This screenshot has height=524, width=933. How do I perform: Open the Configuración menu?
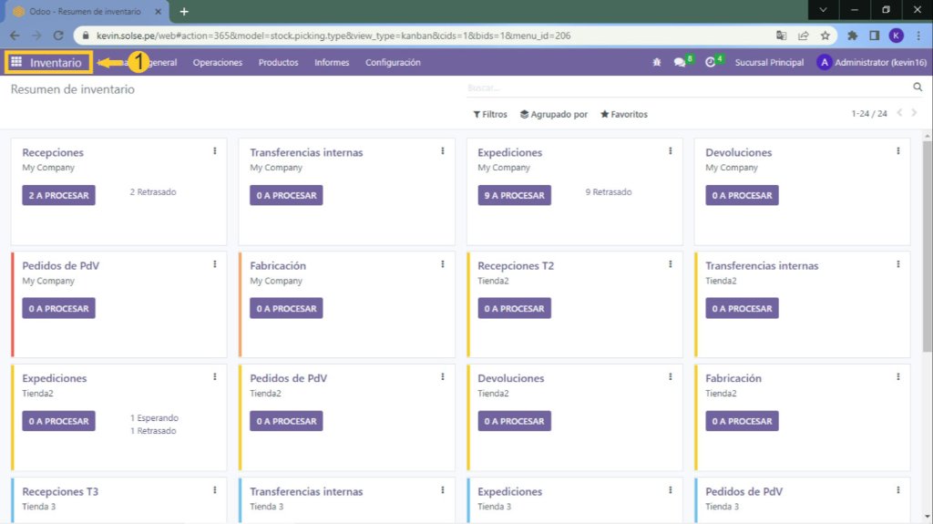pos(393,63)
